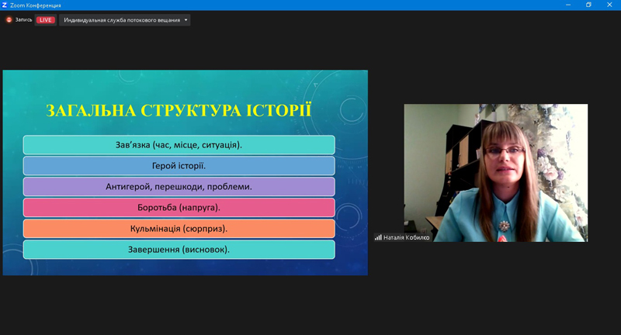
Task: Click the Zoom Конференция window title
Action: 36,5
